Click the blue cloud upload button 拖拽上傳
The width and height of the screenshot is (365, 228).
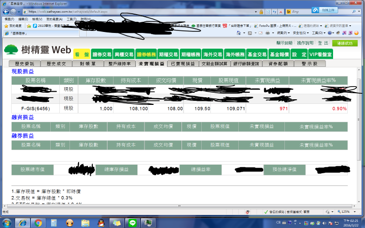(x=324, y=10)
